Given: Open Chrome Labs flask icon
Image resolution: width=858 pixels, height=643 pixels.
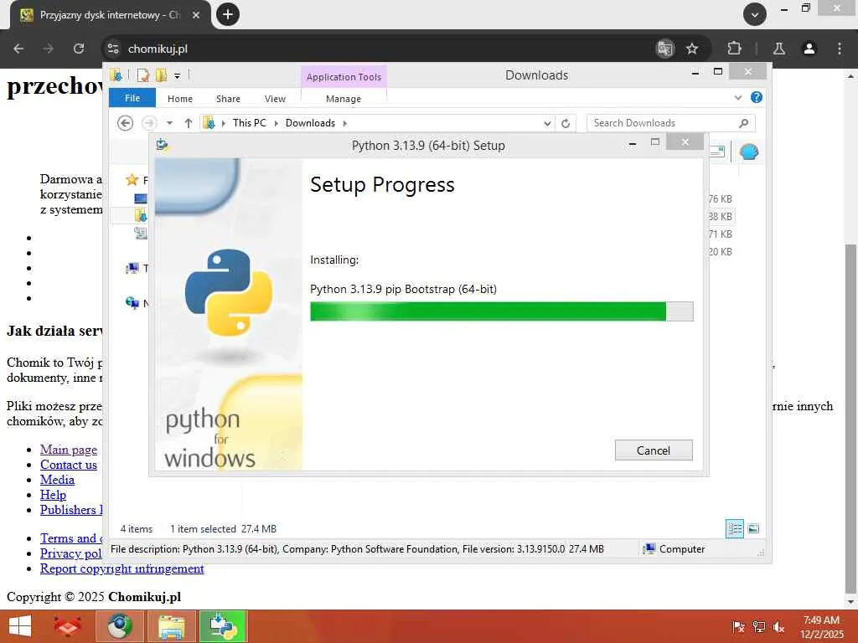Looking at the screenshot, I should (x=779, y=49).
